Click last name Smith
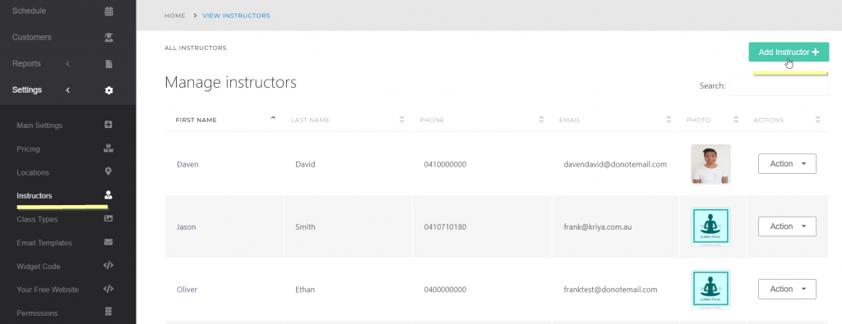The height and width of the screenshot is (324, 842). (305, 227)
